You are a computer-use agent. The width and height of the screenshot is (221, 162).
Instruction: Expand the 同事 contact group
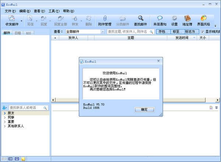5,117
